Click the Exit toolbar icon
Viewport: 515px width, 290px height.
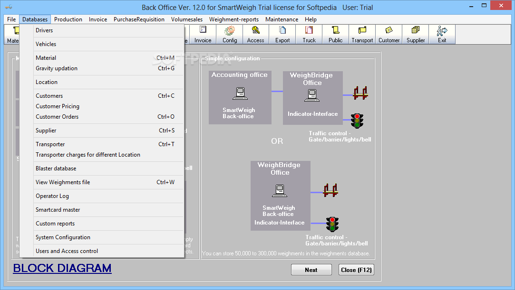pyautogui.click(x=442, y=34)
